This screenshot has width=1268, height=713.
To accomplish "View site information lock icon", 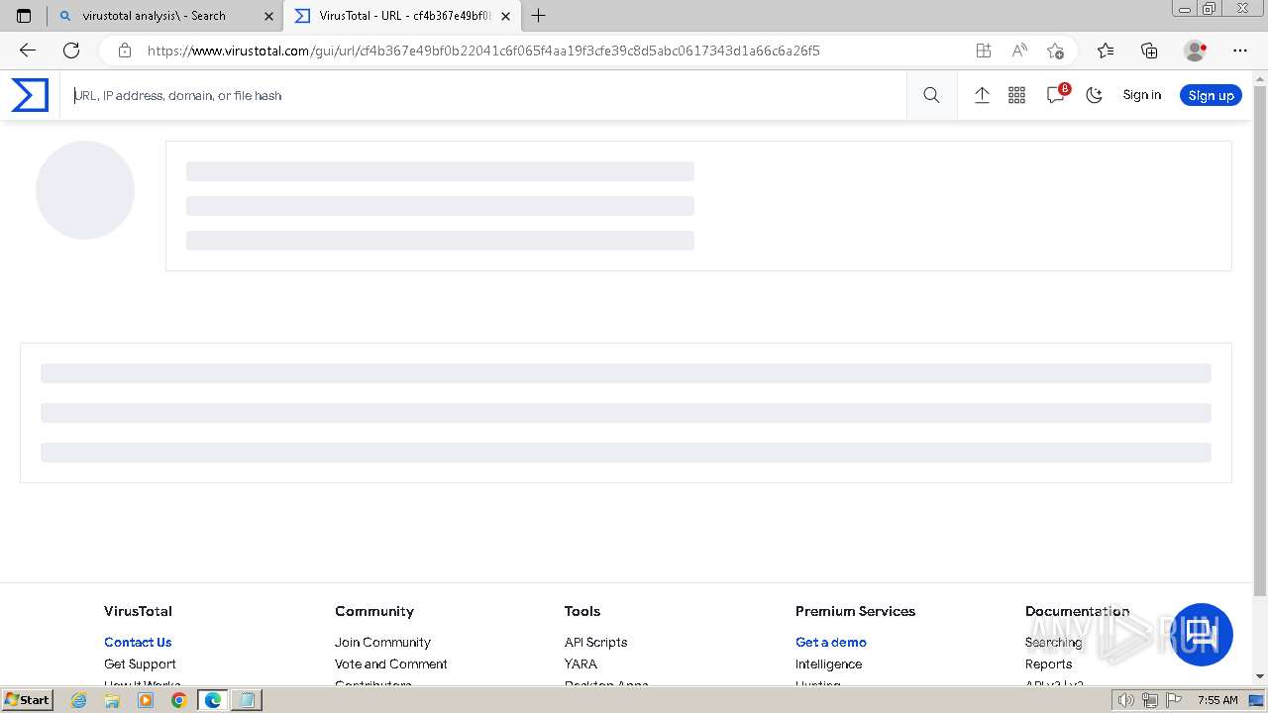I will point(124,51).
